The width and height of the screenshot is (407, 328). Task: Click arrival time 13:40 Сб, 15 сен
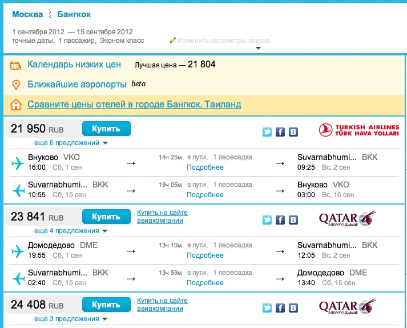327,283
